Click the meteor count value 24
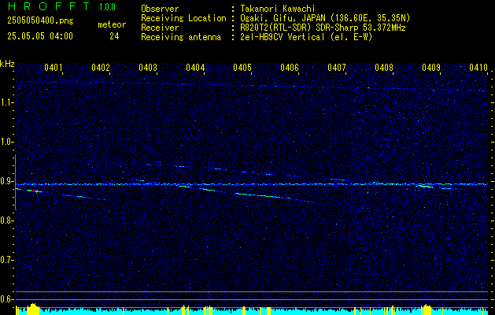Screen dimensions: 495x315 (114, 36)
